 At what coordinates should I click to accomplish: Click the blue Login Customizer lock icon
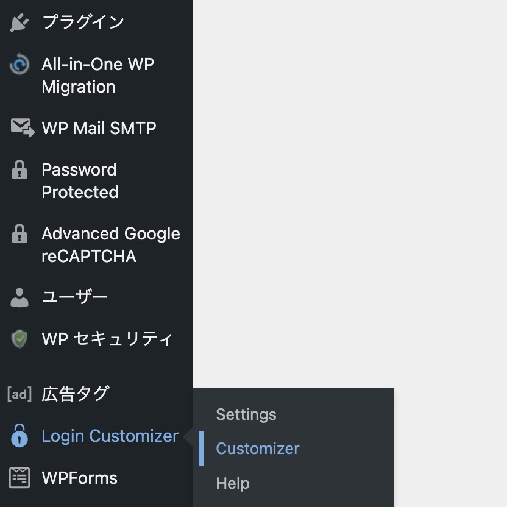click(x=19, y=436)
